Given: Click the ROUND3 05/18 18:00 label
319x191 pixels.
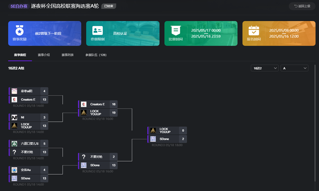Looking at the screenshot, I should [167, 145].
